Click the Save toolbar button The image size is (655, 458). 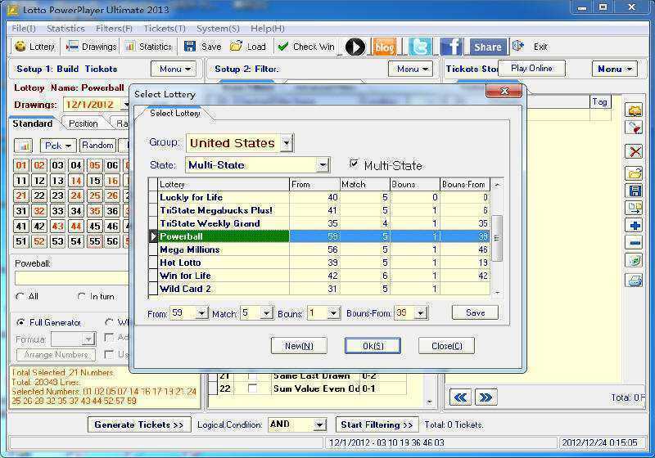click(203, 47)
